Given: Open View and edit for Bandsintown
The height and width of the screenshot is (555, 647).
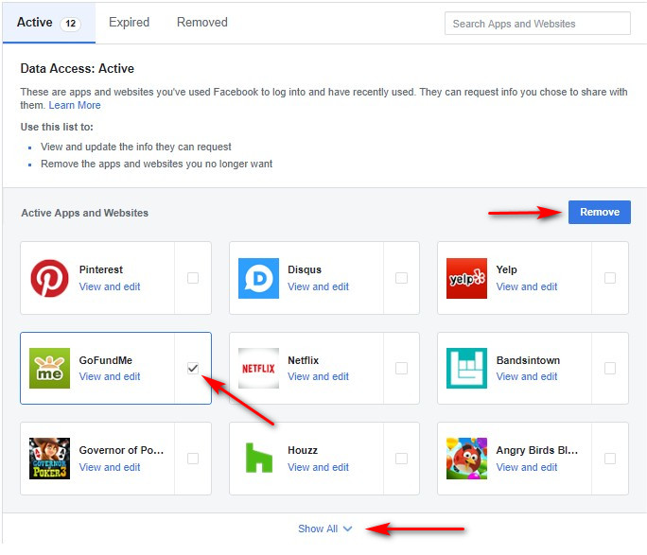Looking at the screenshot, I should pyautogui.click(x=527, y=376).
